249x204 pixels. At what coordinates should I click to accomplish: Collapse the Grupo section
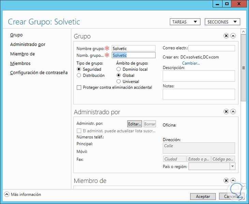tap(233, 36)
